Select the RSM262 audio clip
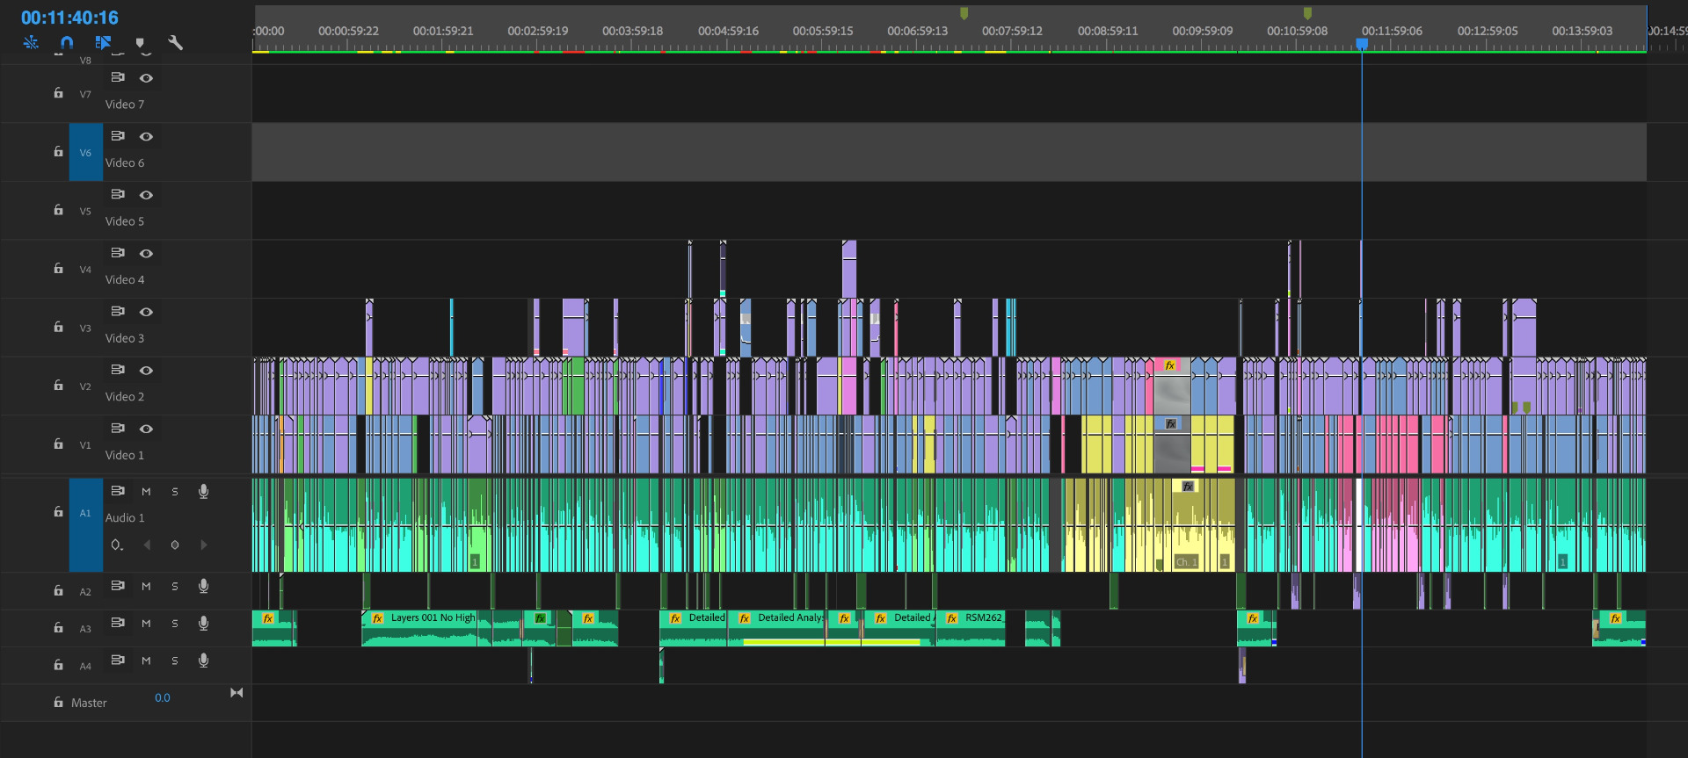This screenshot has height=758, width=1688. click(971, 628)
